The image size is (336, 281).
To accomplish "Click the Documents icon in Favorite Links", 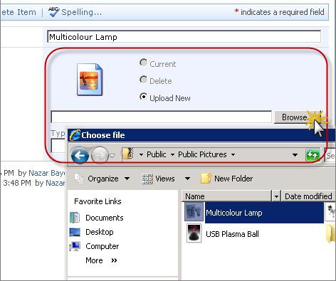I will 75,218.
